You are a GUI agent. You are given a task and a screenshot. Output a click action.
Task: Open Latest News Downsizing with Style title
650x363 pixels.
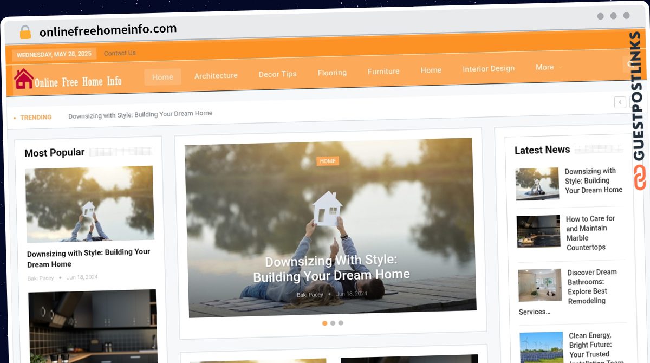(594, 180)
